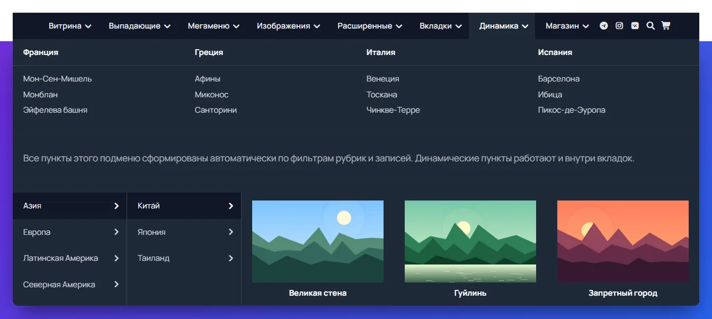Expand the Выпадающие menu chevron

pos(167,26)
